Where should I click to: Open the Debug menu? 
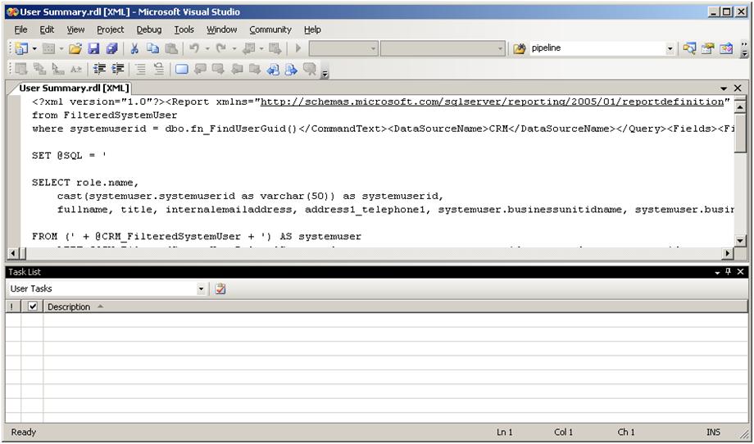tap(149, 29)
